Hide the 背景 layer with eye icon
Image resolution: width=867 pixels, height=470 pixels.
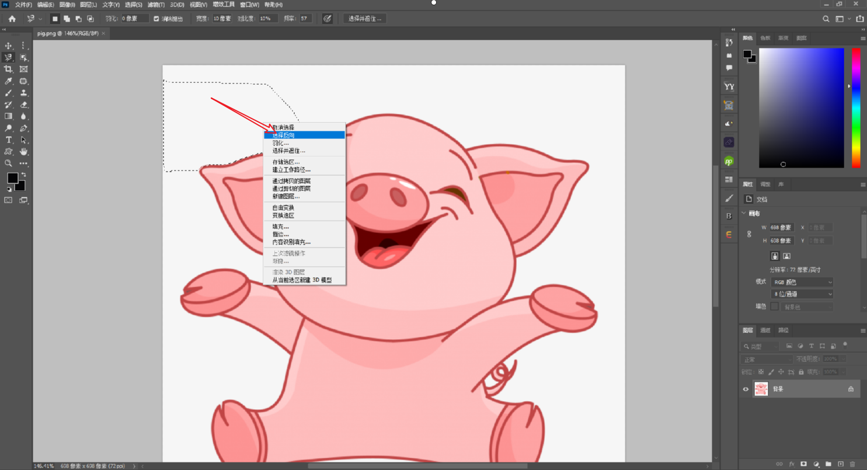click(x=746, y=389)
